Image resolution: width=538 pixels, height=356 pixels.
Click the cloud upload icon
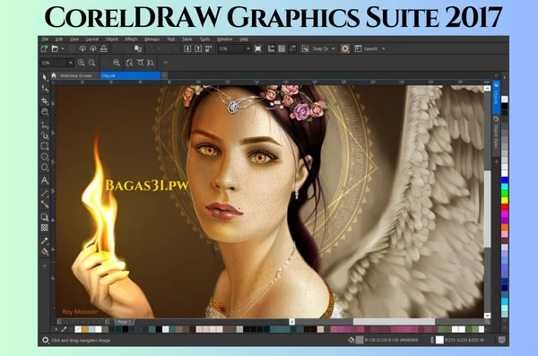(x=93, y=48)
